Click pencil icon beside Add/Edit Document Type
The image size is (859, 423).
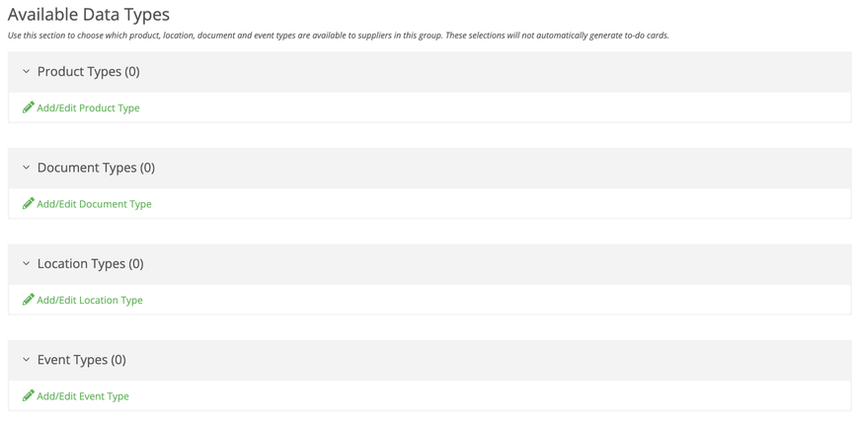coord(29,203)
